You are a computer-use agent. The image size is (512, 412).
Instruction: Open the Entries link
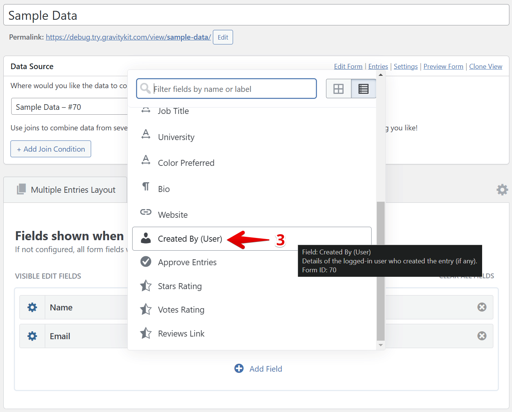tap(378, 66)
